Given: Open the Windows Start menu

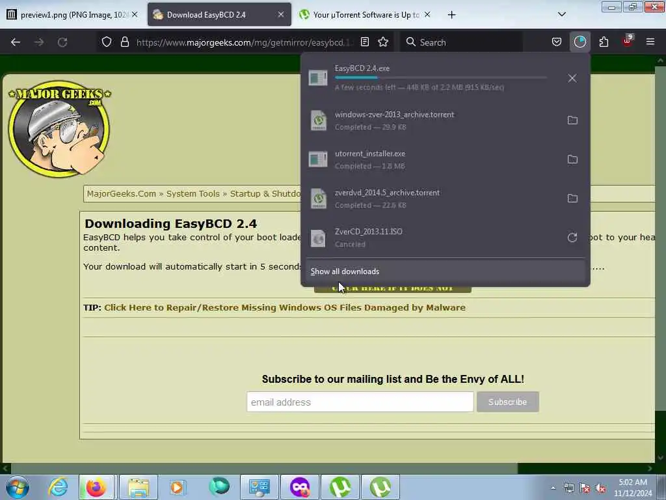Looking at the screenshot, I should click(x=18, y=487).
